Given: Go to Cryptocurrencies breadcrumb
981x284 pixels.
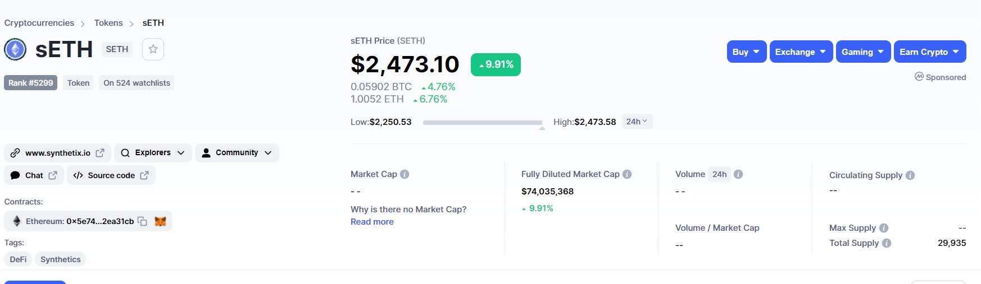Looking at the screenshot, I should (x=39, y=23).
